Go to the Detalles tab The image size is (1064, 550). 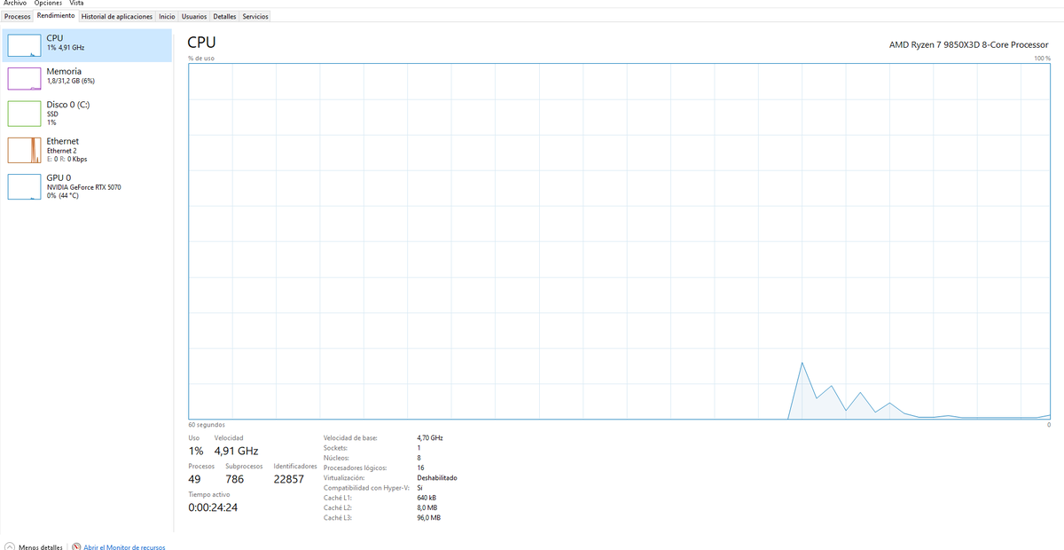coord(225,16)
